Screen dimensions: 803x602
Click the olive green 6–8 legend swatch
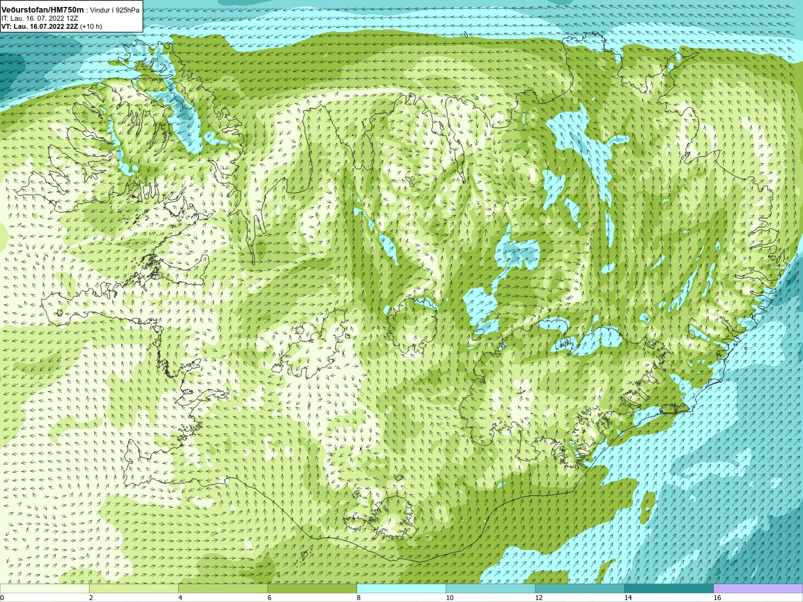click(312, 589)
